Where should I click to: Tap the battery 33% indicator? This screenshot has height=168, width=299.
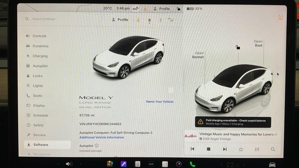click(x=195, y=9)
